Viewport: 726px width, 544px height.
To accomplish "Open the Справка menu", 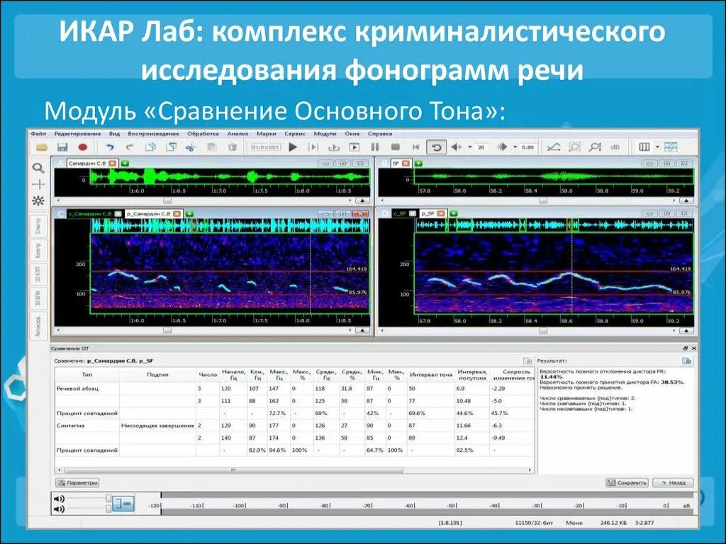I will tap(380, 134).
